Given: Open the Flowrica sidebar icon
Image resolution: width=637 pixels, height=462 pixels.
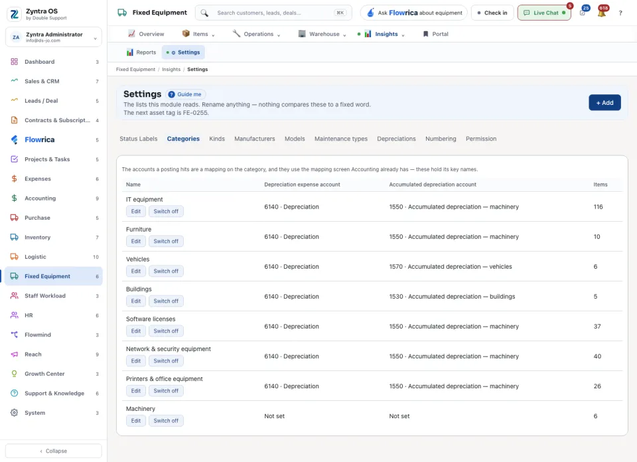Looking at the screenshot, I should pyautogui.click(x=14, y=140).
